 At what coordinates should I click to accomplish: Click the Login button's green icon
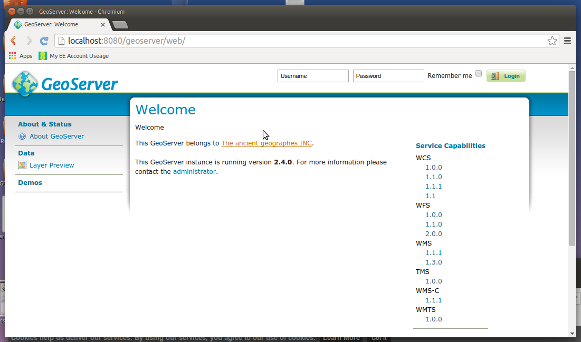495,76
